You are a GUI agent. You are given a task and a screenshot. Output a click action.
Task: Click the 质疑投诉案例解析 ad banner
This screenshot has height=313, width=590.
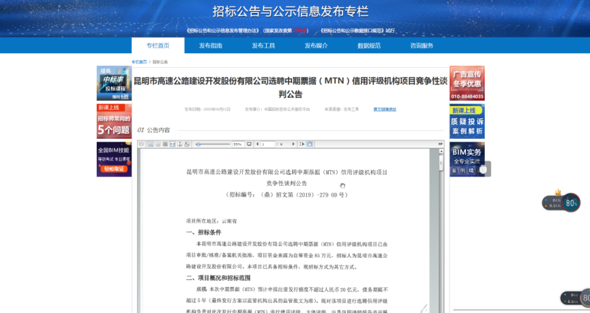pos(467,121)
